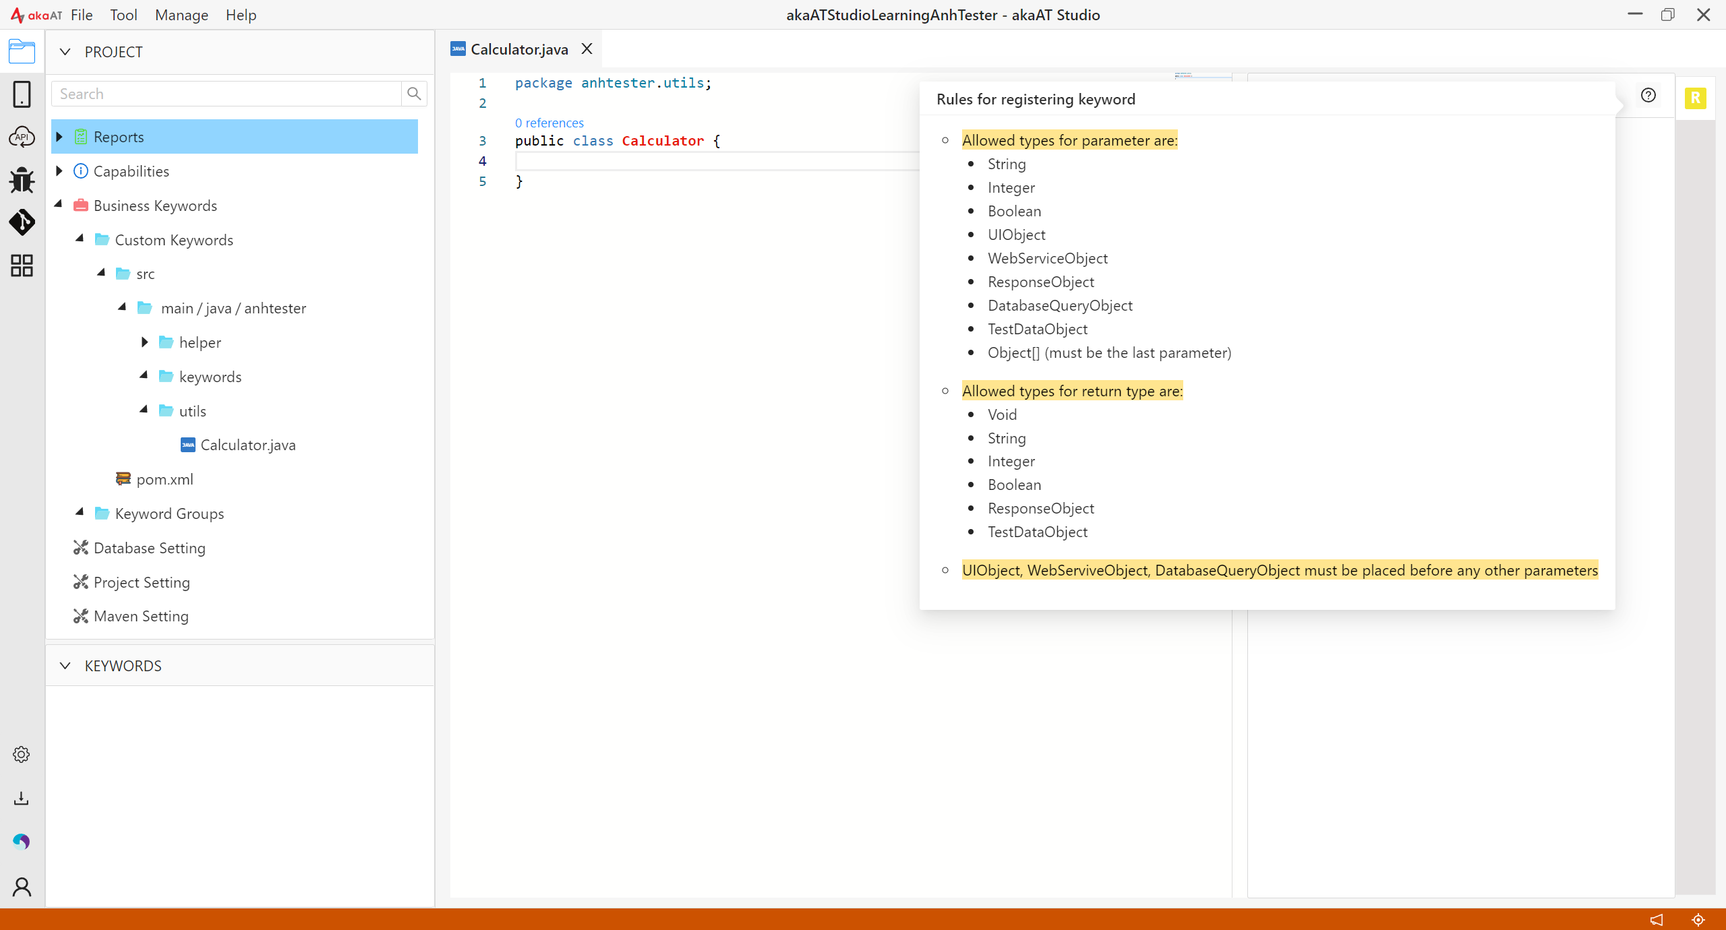The height and width of the screenshot is (930, 1726).
Task: Click editor line 4 empty line
Action: coord(717,161)
